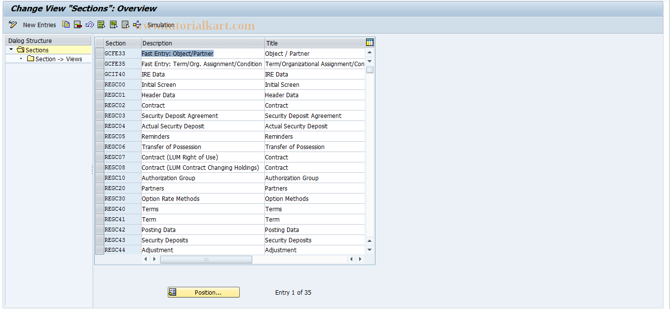Viewport: 670px width, 309px height.
Task: Click the Description cell for IRE Data
Action: 153,74
